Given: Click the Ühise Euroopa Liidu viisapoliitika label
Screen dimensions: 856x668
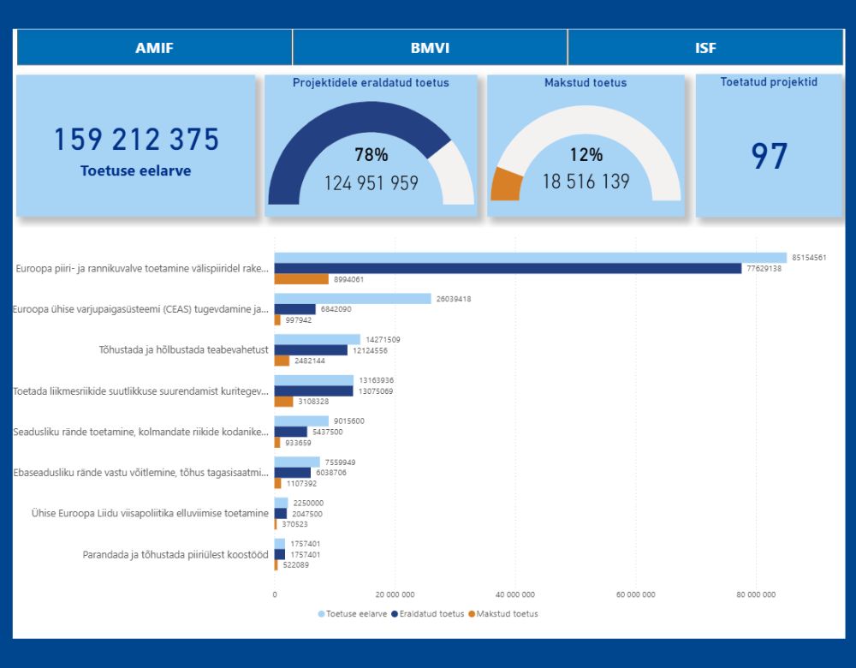Looking at the screenshot, I should pos(150,513).
